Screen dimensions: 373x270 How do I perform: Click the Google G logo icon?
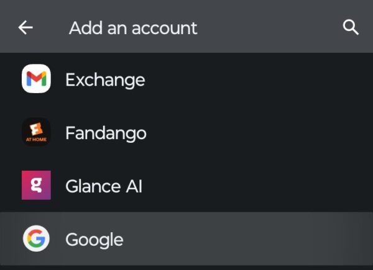coord(36,239)
